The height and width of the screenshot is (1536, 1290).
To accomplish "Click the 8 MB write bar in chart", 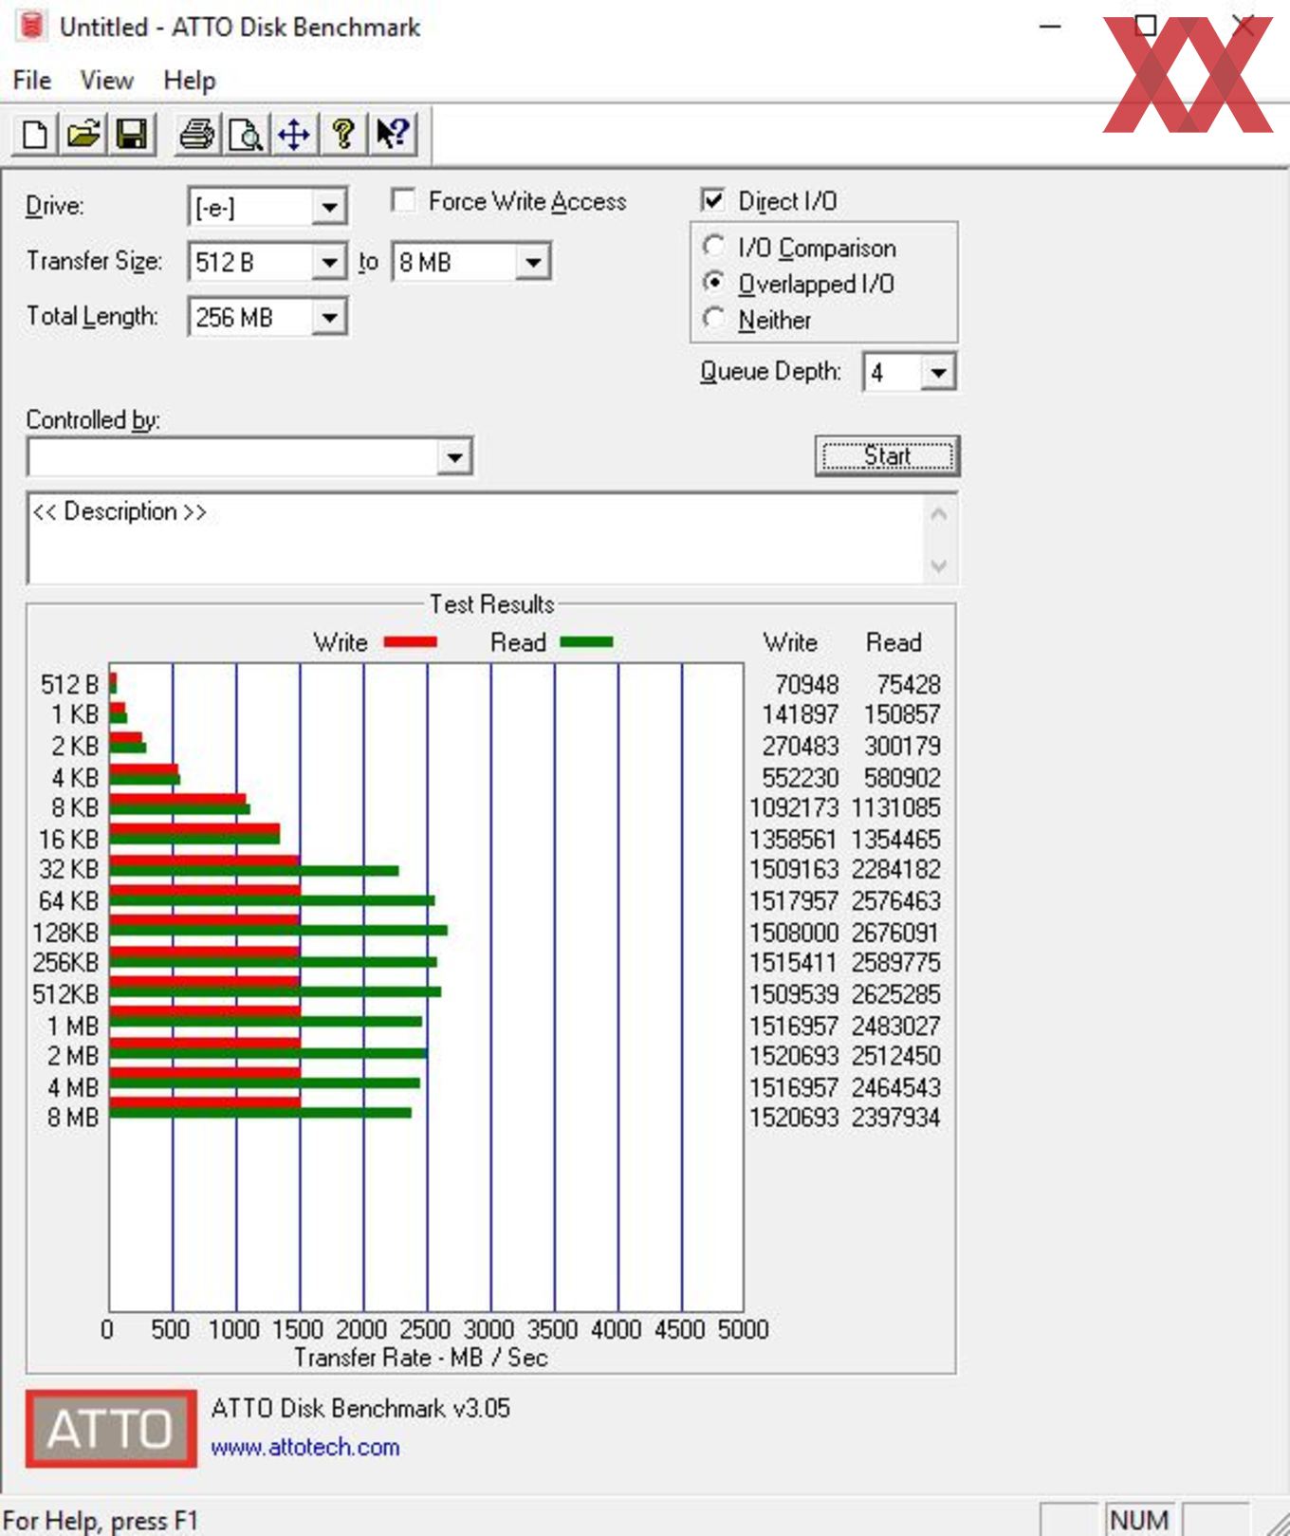I will [205, 1102].
